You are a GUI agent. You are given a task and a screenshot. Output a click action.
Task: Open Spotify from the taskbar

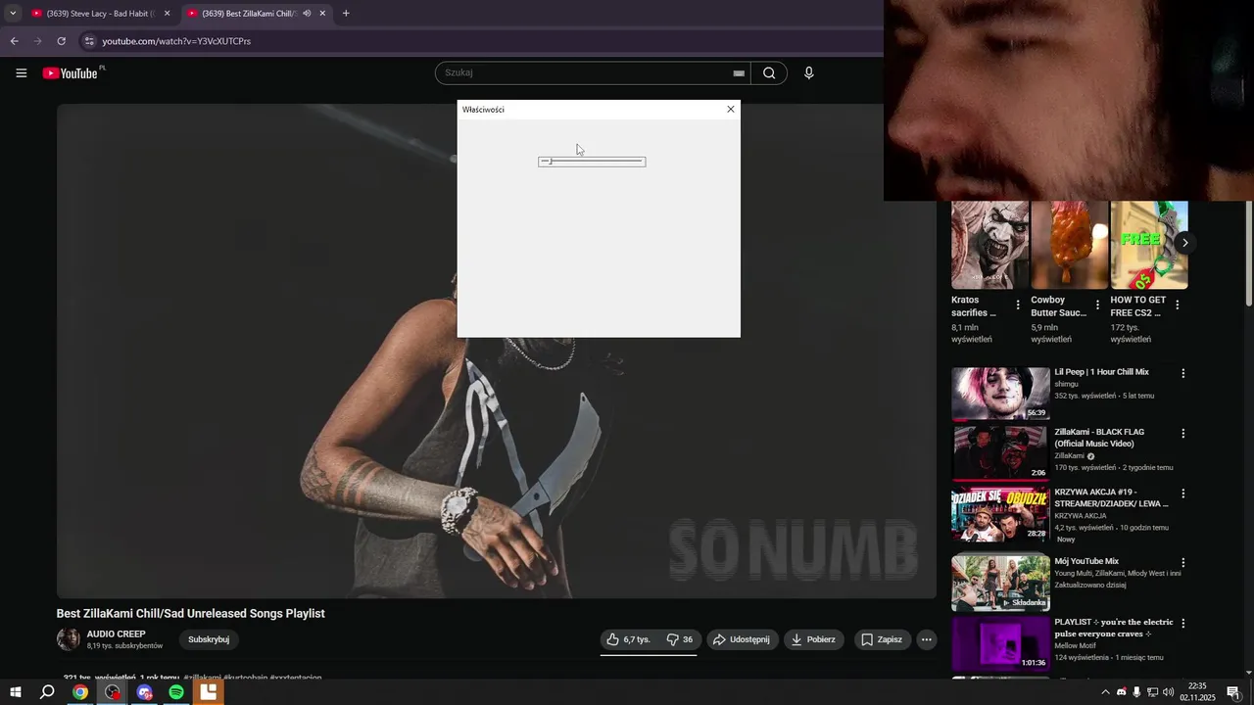[x=176, y=692]
